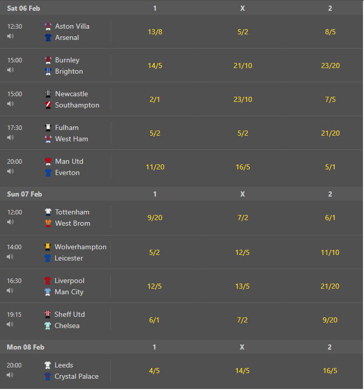Click the Sun 07 Feb date header
Viewport: 364px width, 390px height.
click(x=25, y=194)
